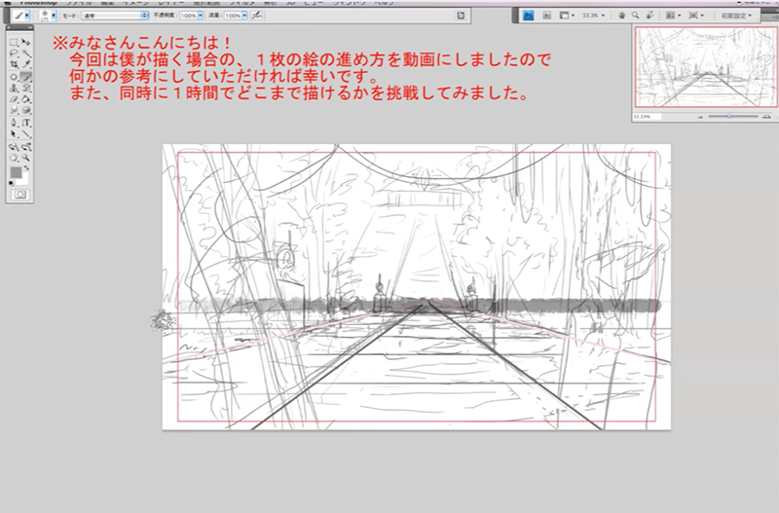The height and width of the screenshot is (513, 779).
Task: Open the Screen Mode dropdown
Action: point(696,16)
